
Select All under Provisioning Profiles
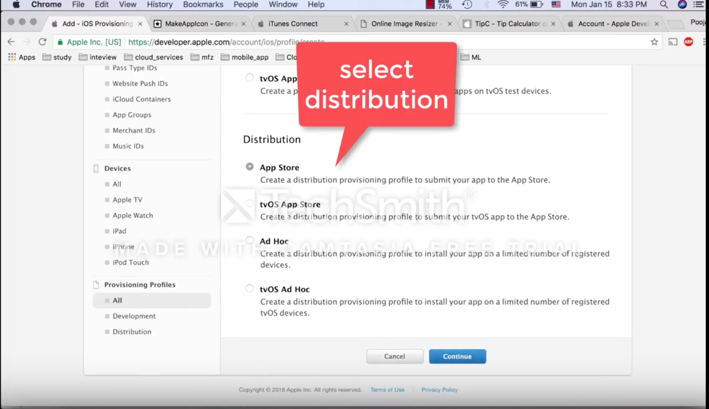(151, 300)
